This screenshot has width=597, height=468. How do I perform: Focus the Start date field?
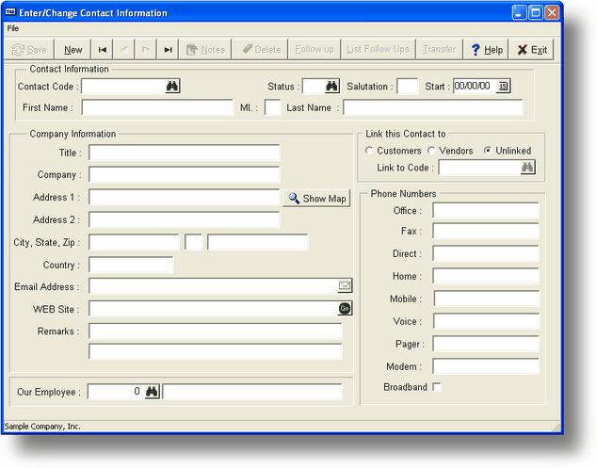(x=475, y=86)
